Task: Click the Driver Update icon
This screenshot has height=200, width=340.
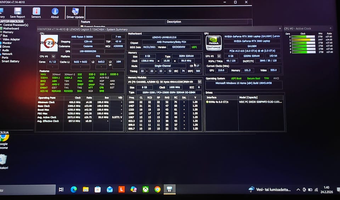Action: point(75,13)
